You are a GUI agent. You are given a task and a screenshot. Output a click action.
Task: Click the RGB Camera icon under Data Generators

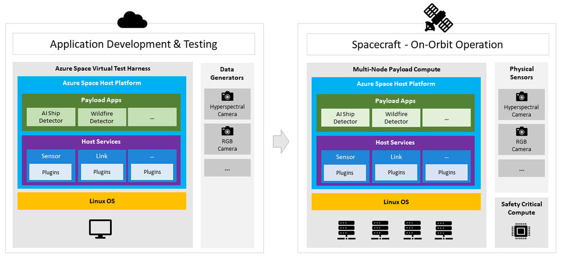click(227, 131)
